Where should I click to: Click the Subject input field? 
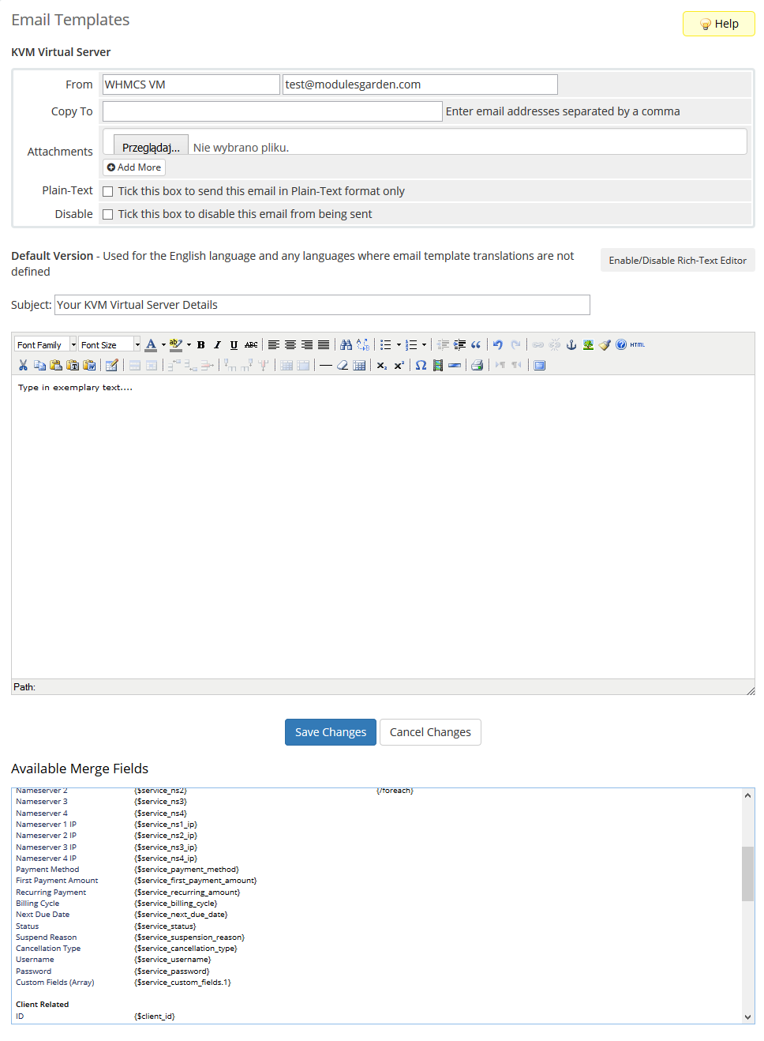point(322,305)
